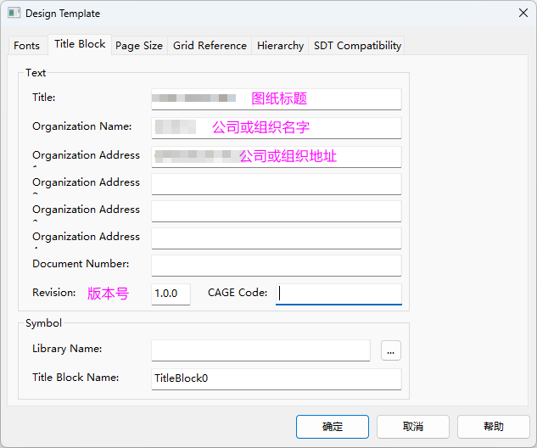Click the fourth Organization Address field
The height and width of the screenshot is (448, 537).
point(277,238)
